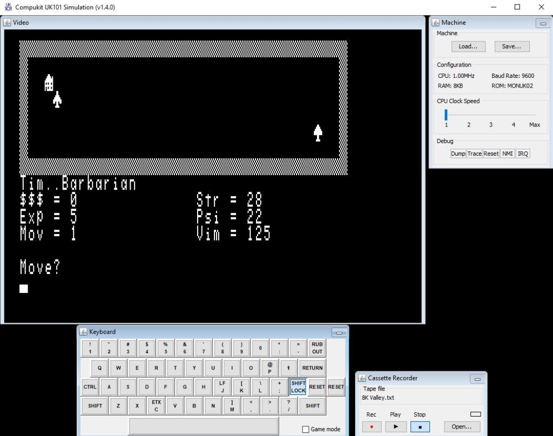
Task: Collapse the Cassette Recorder panel
Action: tap(477, 379)
